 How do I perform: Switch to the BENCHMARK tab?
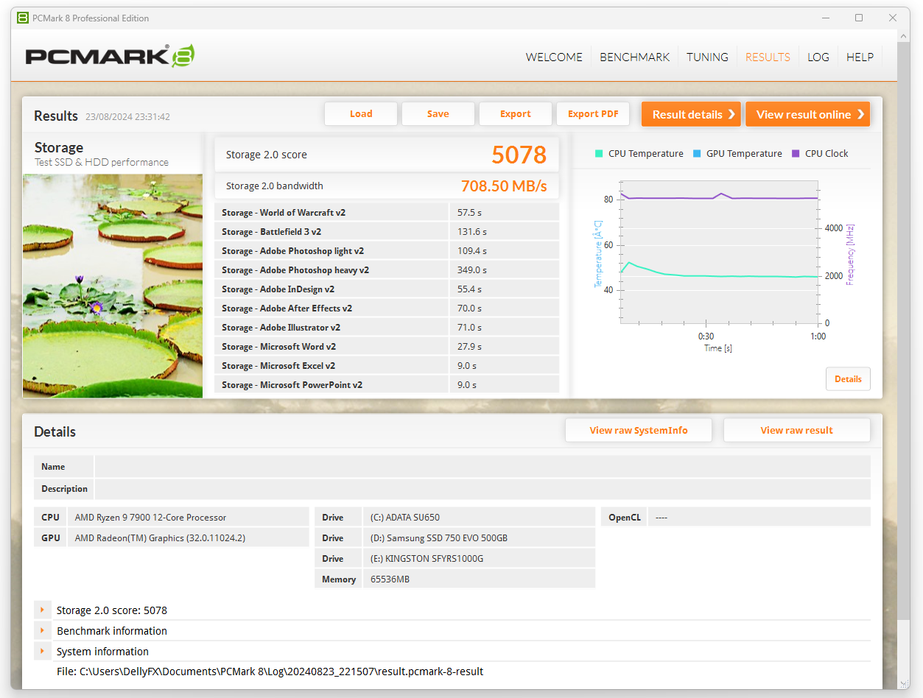tap(635, 57)
